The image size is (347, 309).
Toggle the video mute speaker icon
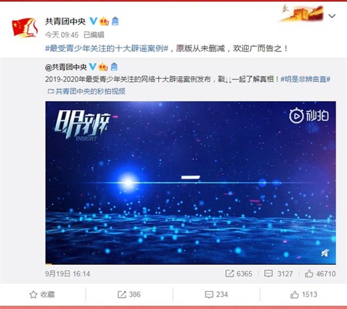point(324,253)
